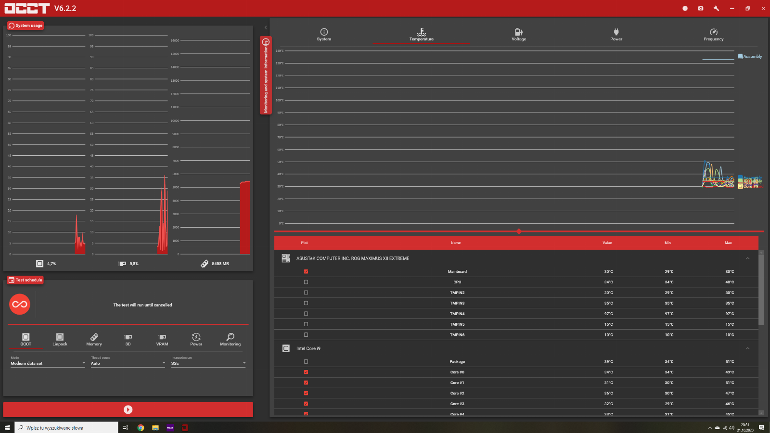The width and height of the screenshot is (770, 433).
Task: Click the CPU icon beside Intel Core i9
Action: tap(286, 348)
